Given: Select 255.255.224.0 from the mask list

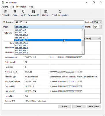Looking at the screenshot, I should tap(48, 40).
